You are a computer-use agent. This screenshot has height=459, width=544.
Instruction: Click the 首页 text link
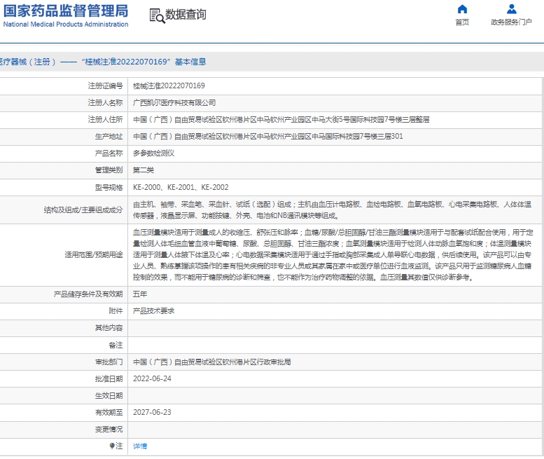pos(462,22)
